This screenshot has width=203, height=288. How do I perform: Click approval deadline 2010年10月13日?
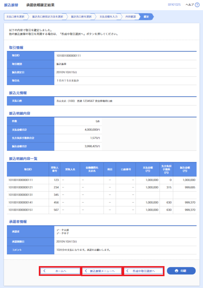(67, 242)
